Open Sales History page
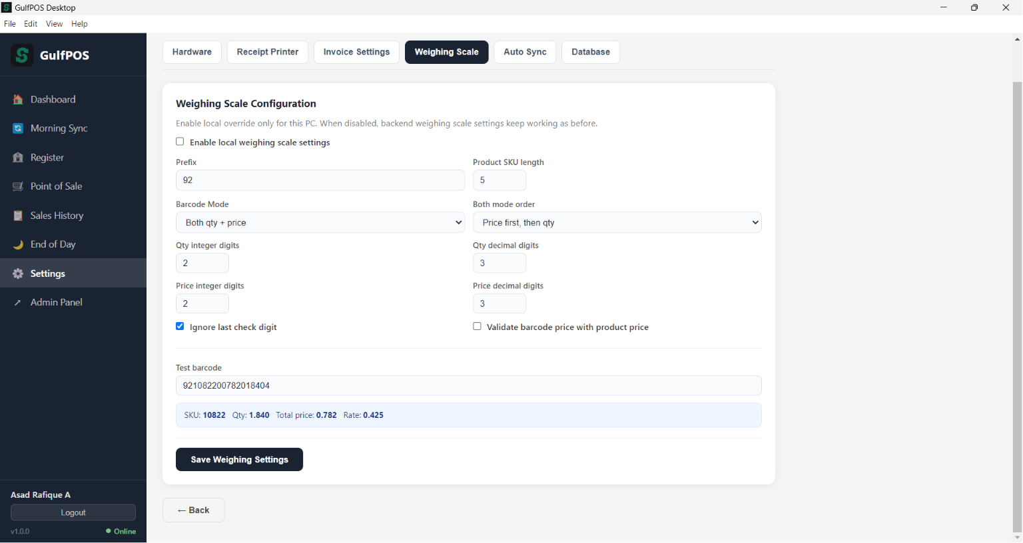 click(73, 216)
